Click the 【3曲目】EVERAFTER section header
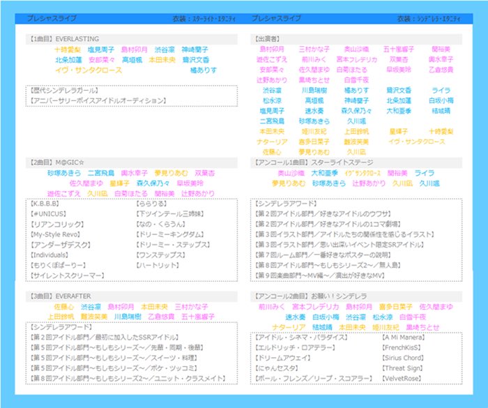 tap(131, 296)
